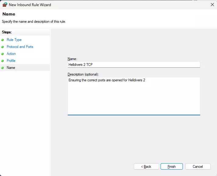
Task: Select the highlighted Name step in sidebar
Action: point(11,68)
